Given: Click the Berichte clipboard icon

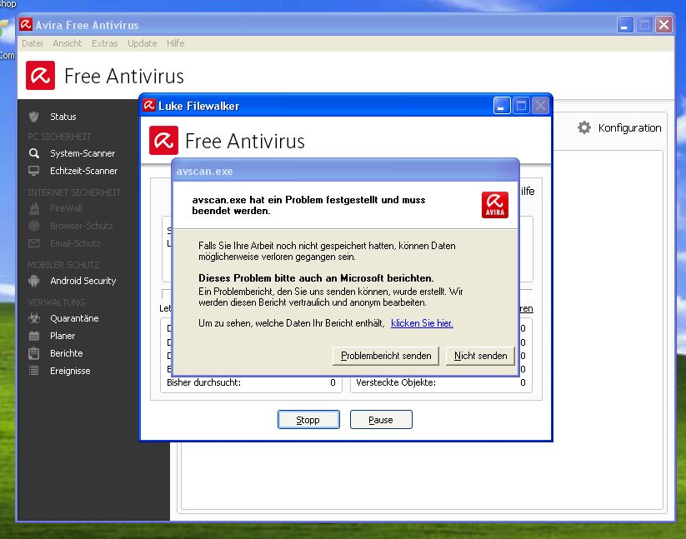Looking at the screenshot, I should click(x=33, y=353).
